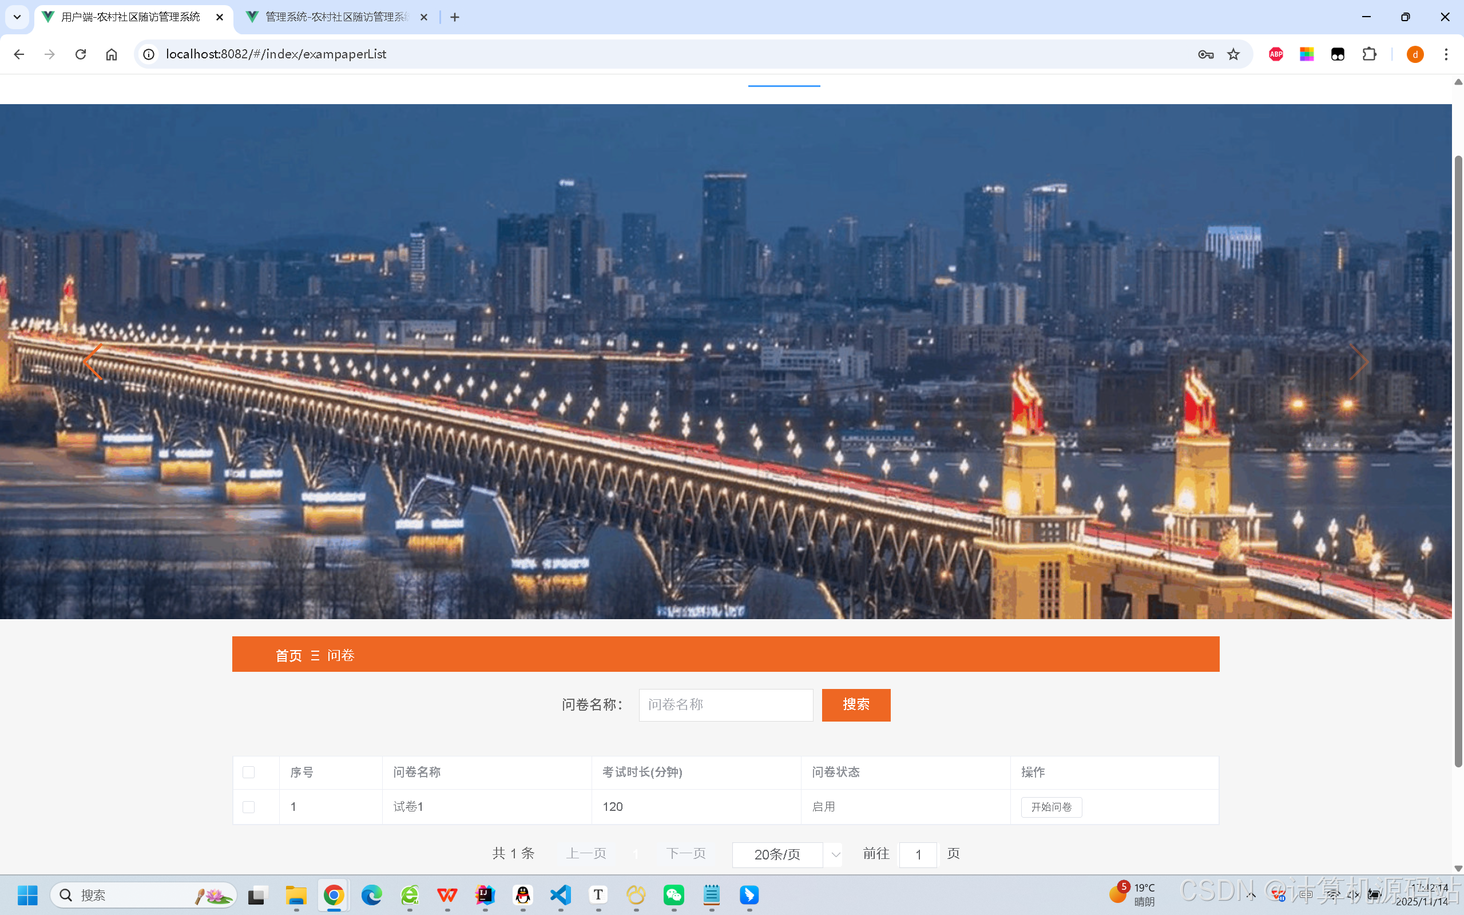Click 开始问卷 for 试卷1
The height and width of the screenshot is (915, 1464).
[1052, 807]
